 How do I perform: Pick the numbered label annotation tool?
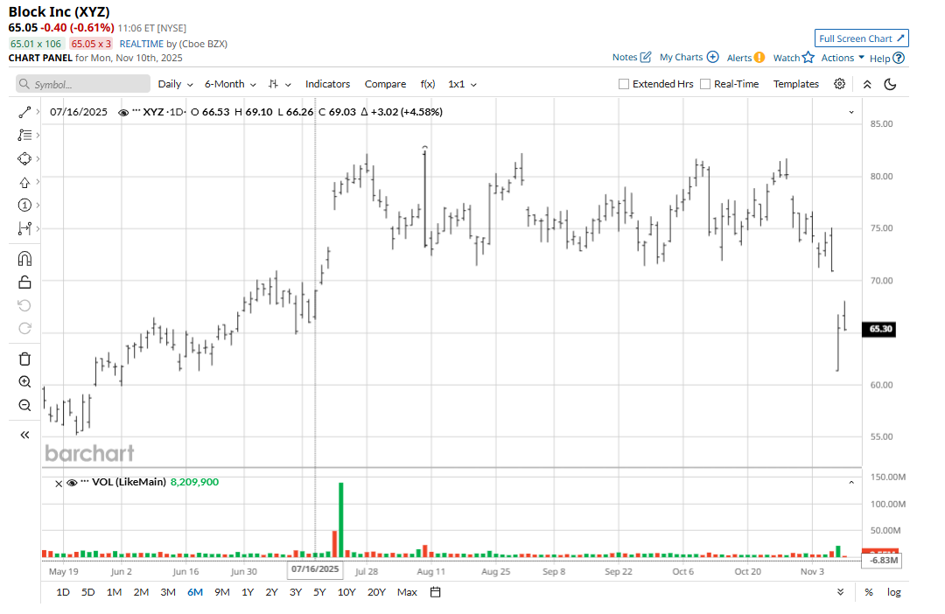pyautogui.click(x=24, y=206)
